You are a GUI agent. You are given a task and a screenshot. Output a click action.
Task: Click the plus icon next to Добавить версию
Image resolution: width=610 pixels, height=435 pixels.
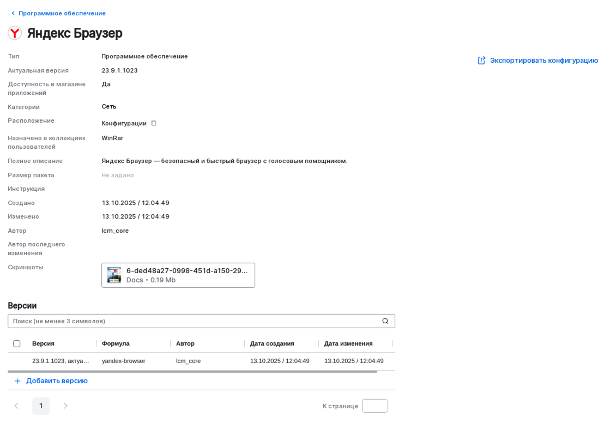[17, 380]
